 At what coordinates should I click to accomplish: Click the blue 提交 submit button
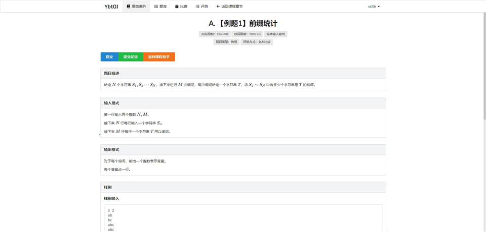pos(109,57)
